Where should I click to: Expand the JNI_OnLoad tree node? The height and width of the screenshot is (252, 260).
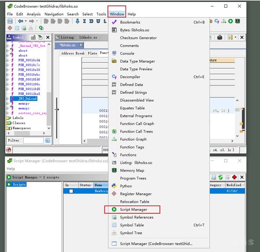coord(7,99)
